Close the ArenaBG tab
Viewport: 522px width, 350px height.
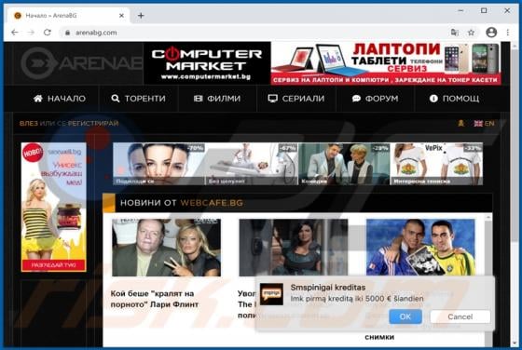[x=121, y=16]
